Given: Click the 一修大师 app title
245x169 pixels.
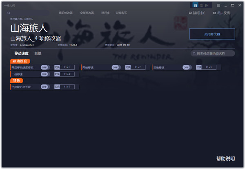Looking at the screenshot, I should (x=9, y=5).
